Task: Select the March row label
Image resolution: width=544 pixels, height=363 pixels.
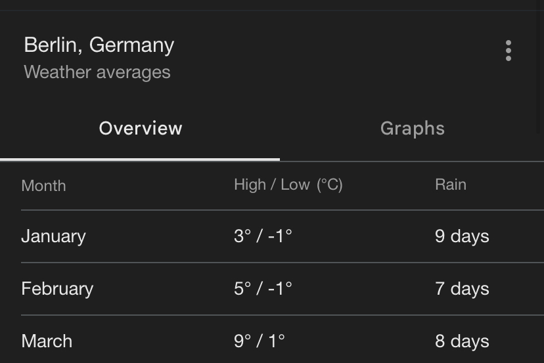Action: tap(47, 341)
